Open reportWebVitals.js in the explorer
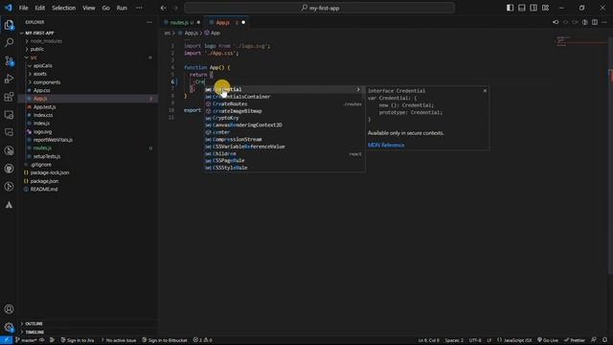Screen dimensions: 613x345 click(53, 140)
